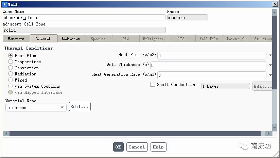The height and width of the screenshot is (158, 280).
Task: Open the UDS tab
Action: click(181, 39)
